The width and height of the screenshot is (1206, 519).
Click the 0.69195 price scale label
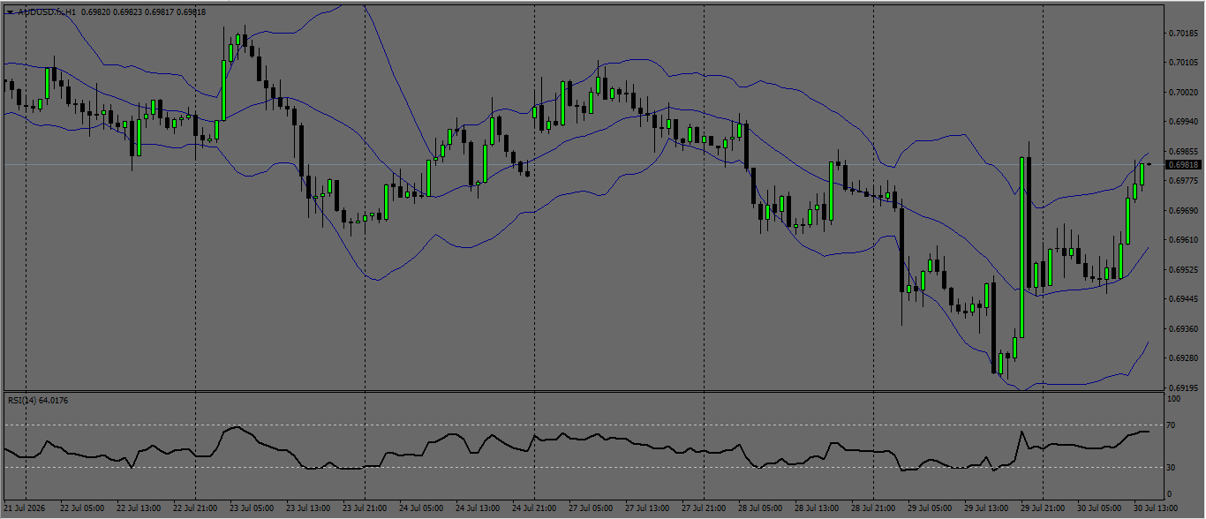1183,387
